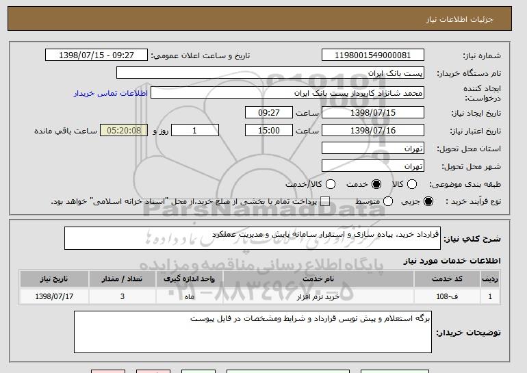The height and width of the screenshot is (373, 527).
Task: Click the quantity cell 3
Action: [122, 296]
